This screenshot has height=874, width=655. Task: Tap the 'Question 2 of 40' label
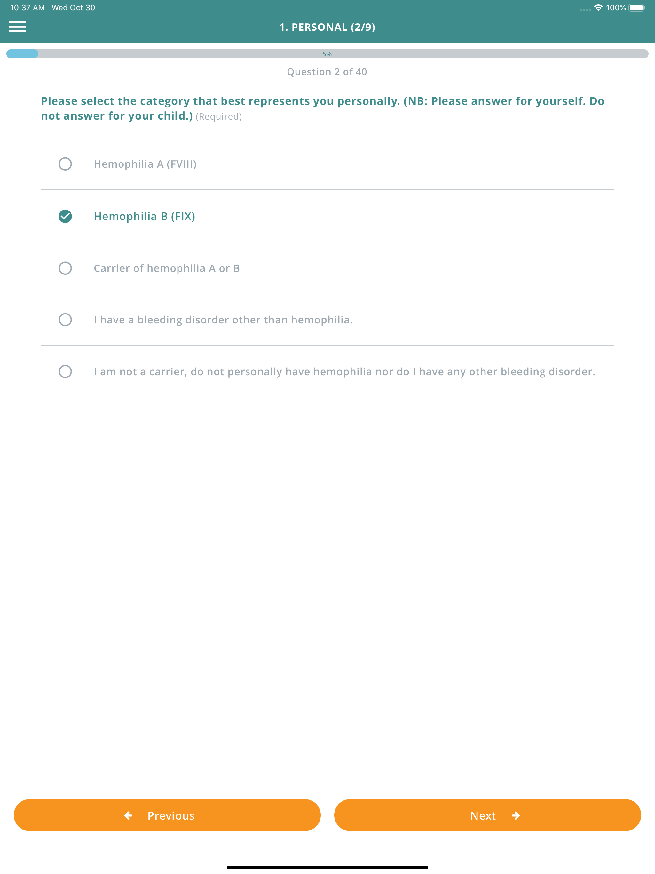[x=327, y=72]
